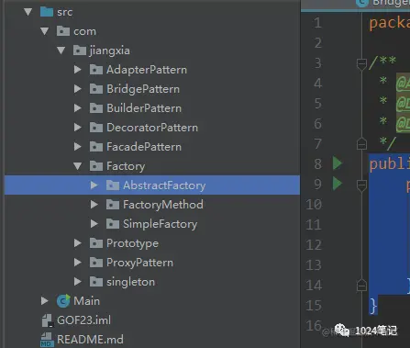Image resolution: width=410 pixels, height=348 pixels.
Task: Click the AbstractFactory folder icon
Action: [113, 185]
